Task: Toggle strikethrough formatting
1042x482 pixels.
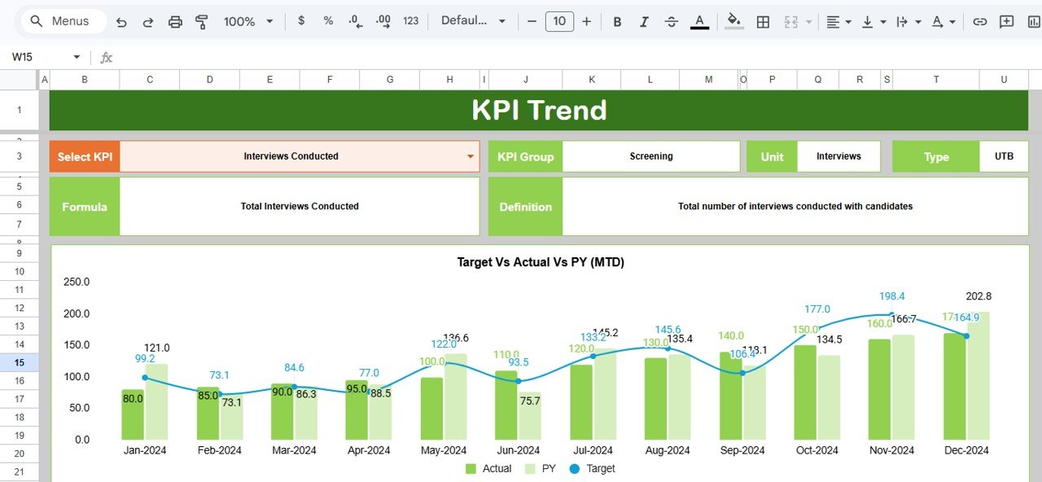Action: [671, 21]
